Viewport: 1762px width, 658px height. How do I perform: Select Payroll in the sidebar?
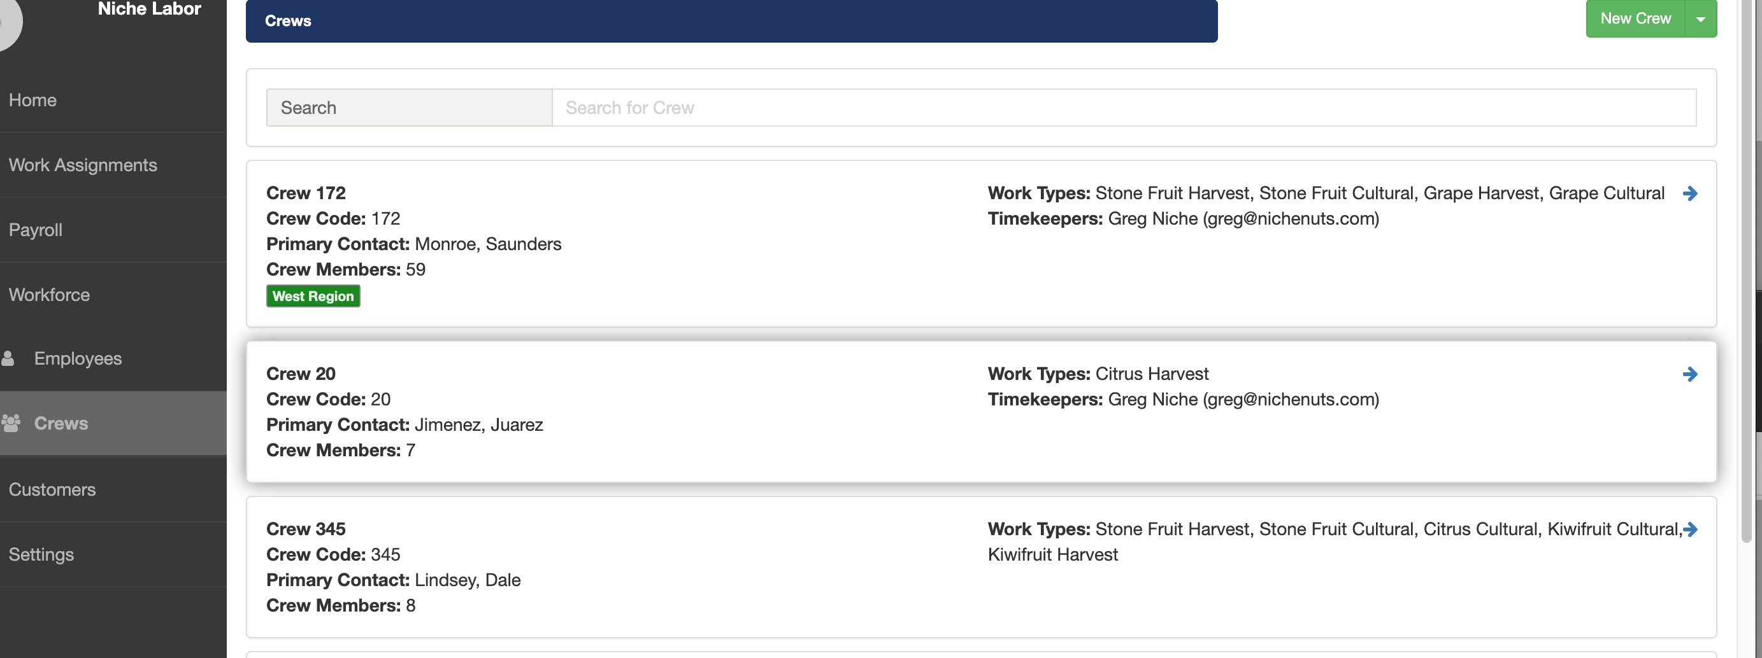coord(35,230)
